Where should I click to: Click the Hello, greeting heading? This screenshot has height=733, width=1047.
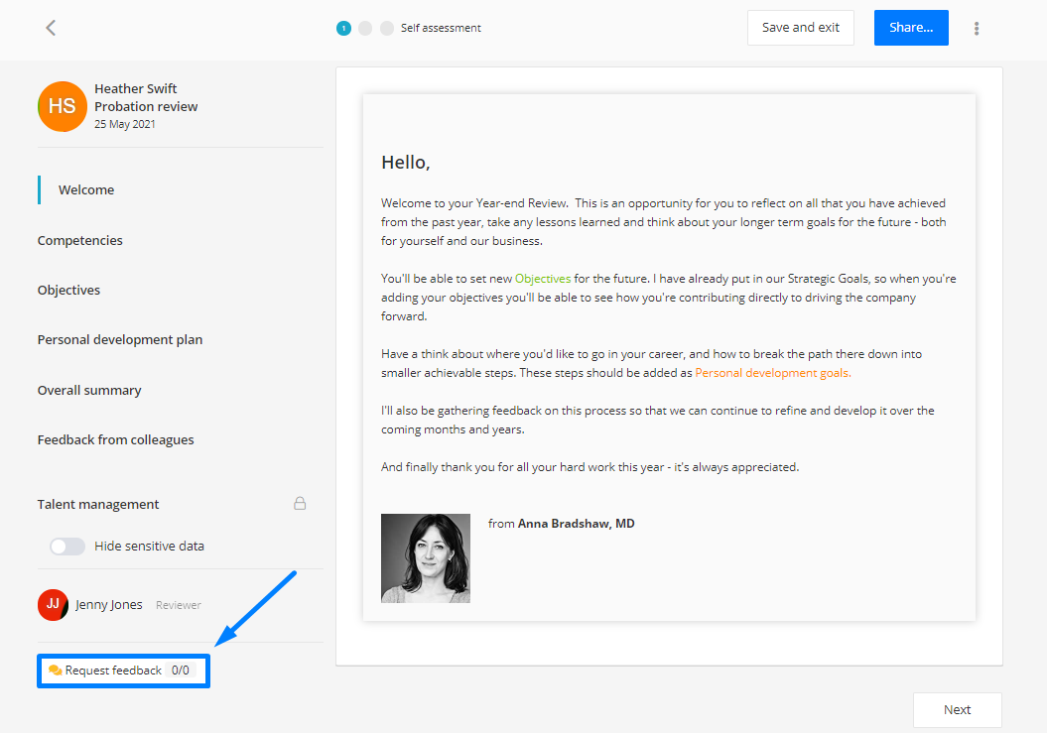point(405,163)
